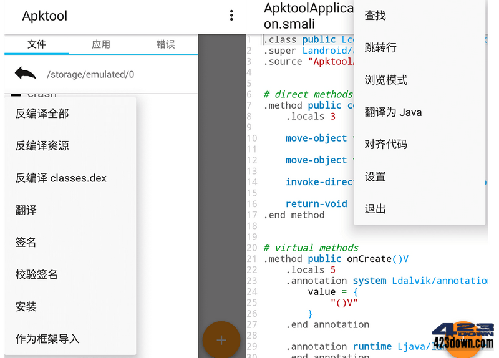
Task: Open the three-dot overflow menu in Apktool
Action: pos(231,16)
